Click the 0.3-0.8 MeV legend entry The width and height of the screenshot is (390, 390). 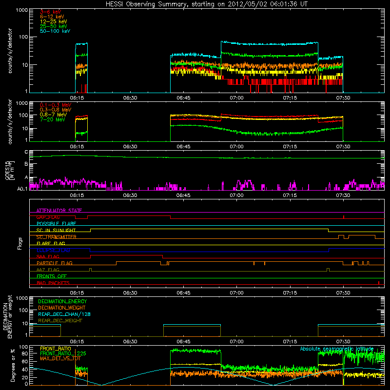[56, 110]
